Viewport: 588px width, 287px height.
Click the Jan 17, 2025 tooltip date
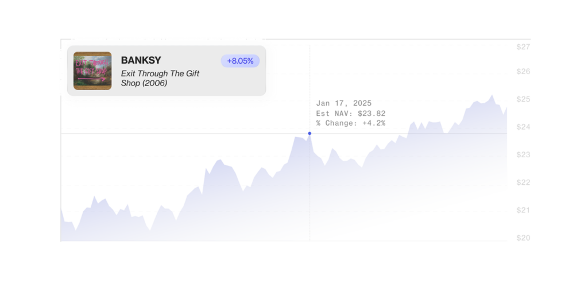pyautogui.click(x=344, y=103)
